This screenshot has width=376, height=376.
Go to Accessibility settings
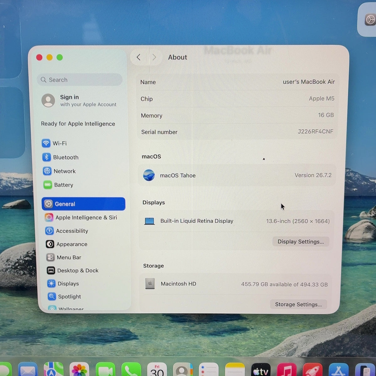click(x=66, y=231)
